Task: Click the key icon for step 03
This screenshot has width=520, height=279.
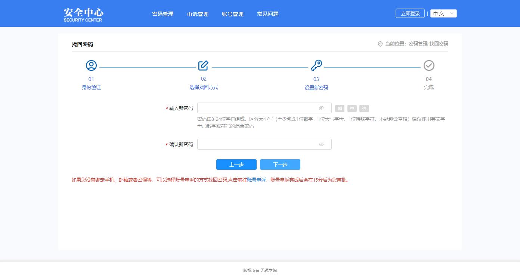Action: [x=316, y=66]
